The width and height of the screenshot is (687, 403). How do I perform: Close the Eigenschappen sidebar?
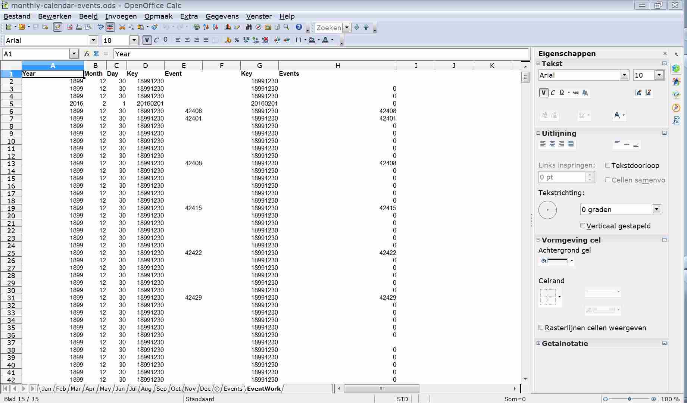click(x=665, y=53)
